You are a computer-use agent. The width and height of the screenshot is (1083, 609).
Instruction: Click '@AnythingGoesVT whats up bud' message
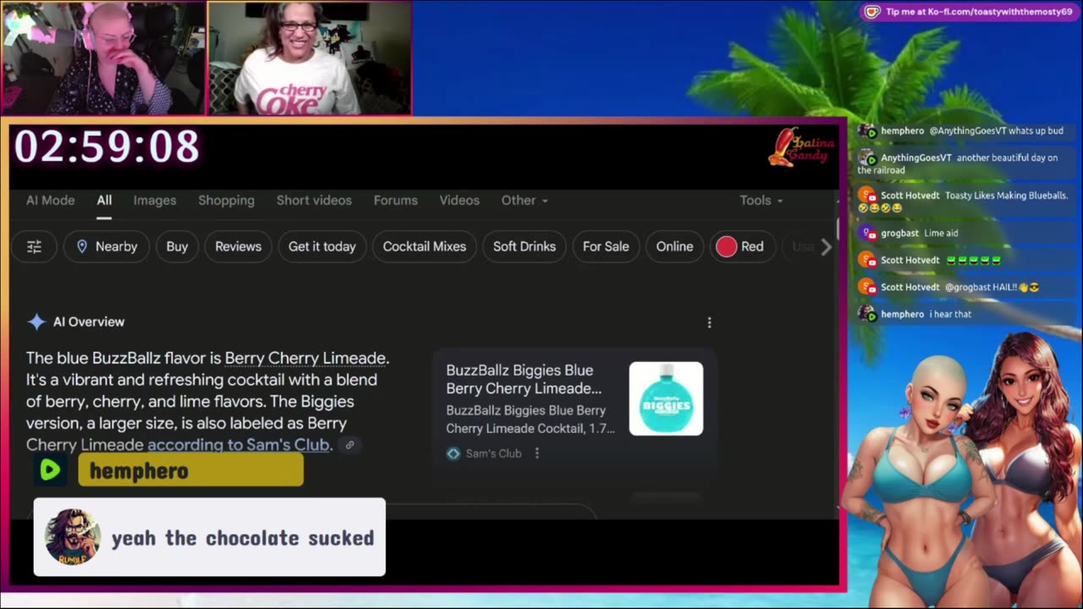click(x=996, y=131)
